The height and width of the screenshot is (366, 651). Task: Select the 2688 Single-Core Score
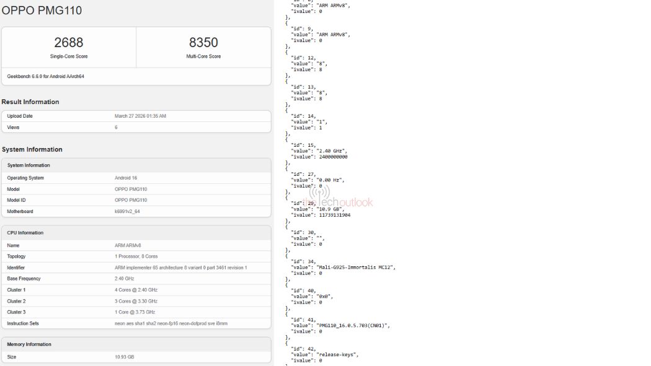click(68, 43)
